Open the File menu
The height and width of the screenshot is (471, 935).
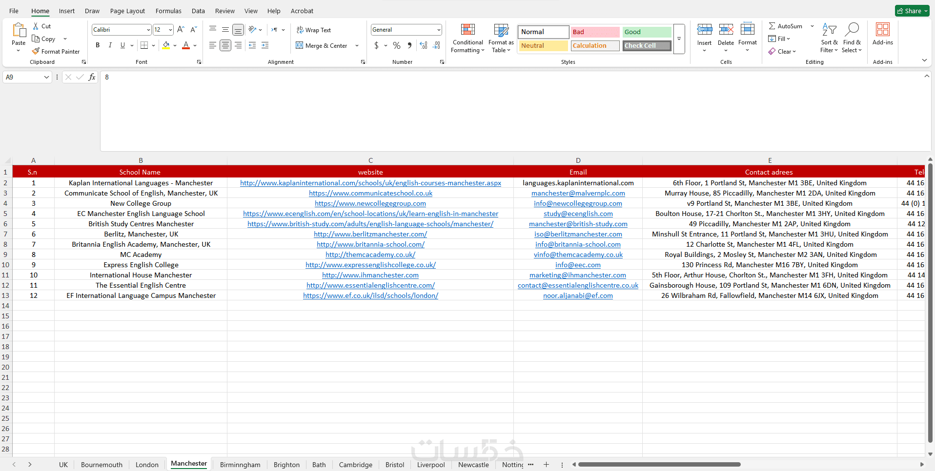point(14,11)
